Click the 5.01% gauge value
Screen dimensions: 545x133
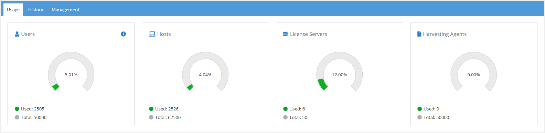point(71,75)
